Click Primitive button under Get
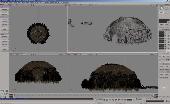This screenshot has width=170, height=104. pyautogui.click(x=5, y=10)
